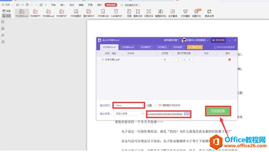Click the CAD转PDF toolbar icon

click(117, 13)
